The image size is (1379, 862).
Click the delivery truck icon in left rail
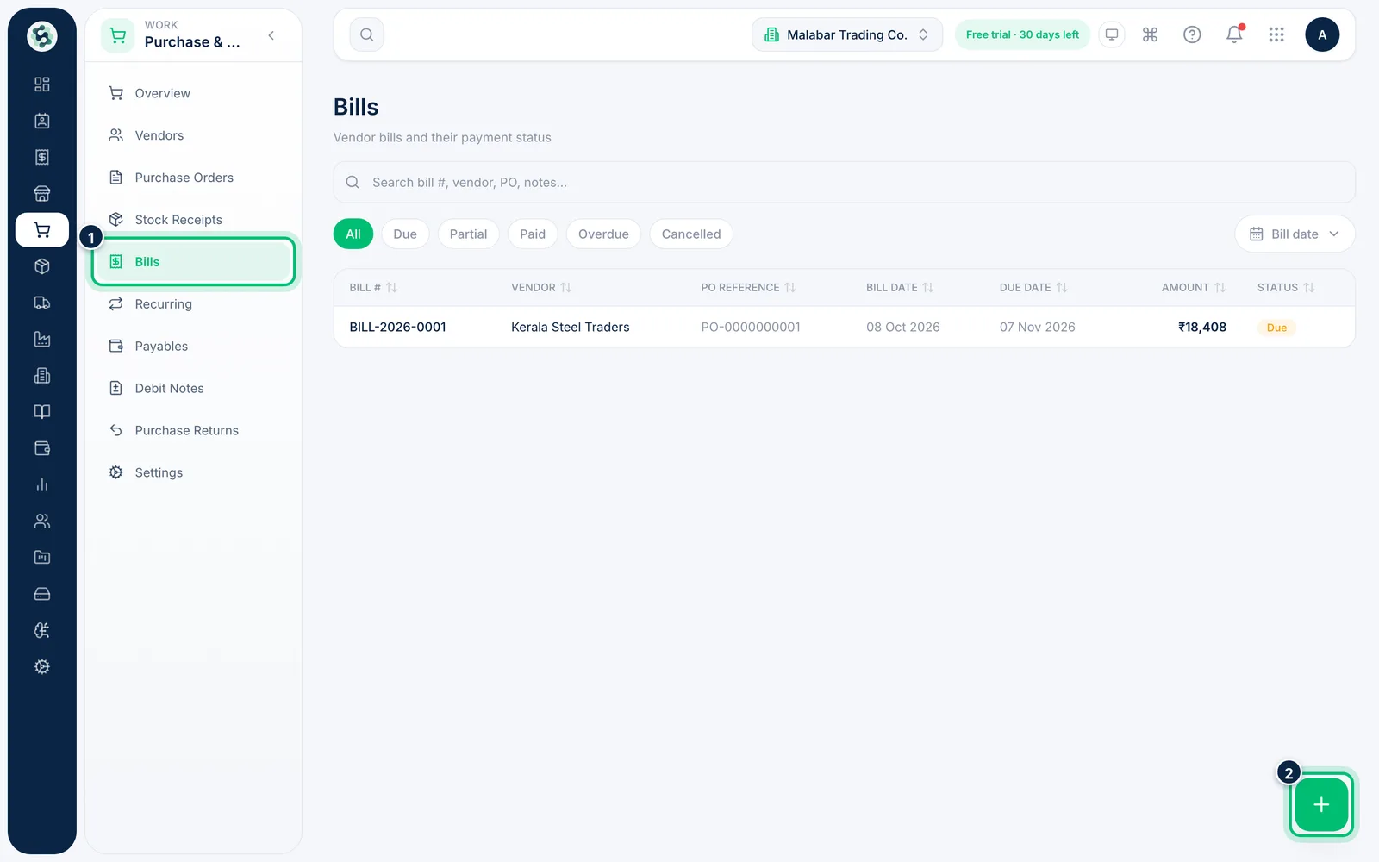(41, 303)
